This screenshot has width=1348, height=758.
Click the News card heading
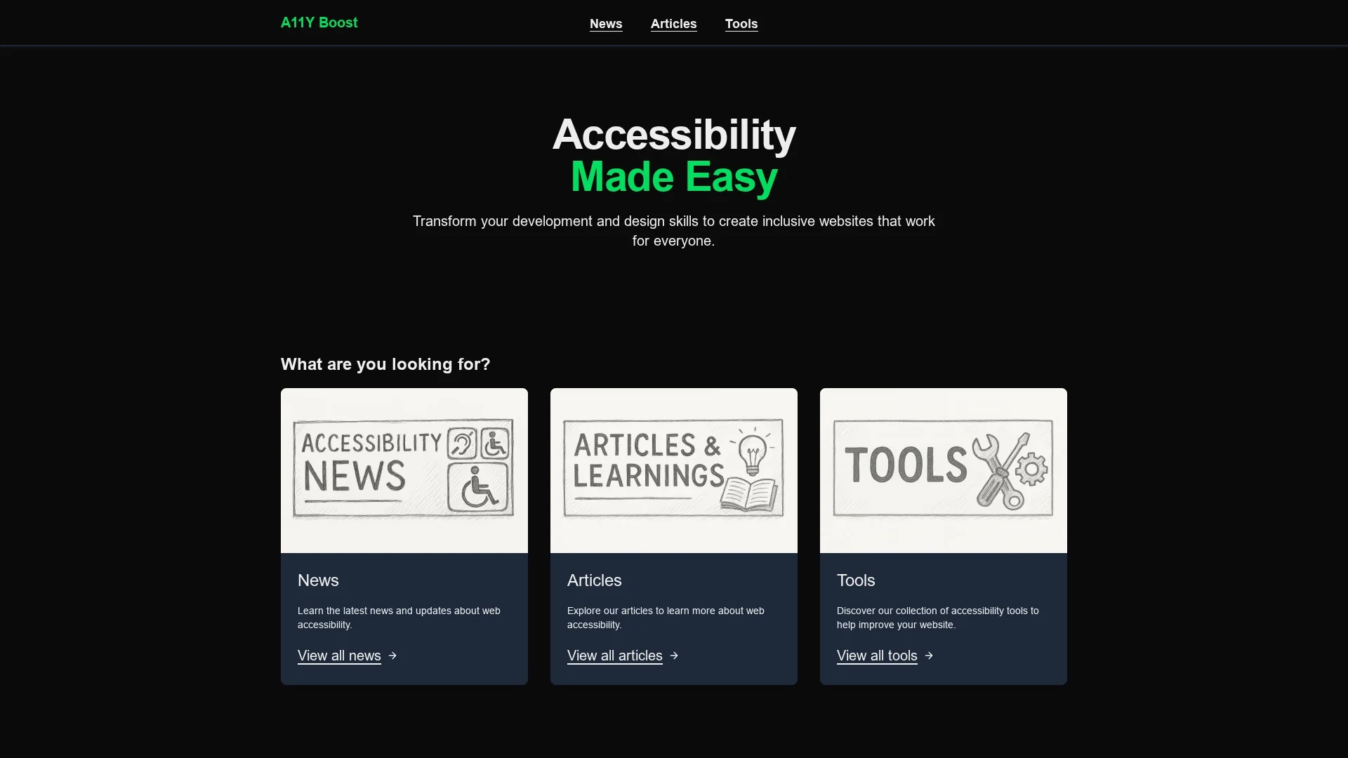click(318, 580)
